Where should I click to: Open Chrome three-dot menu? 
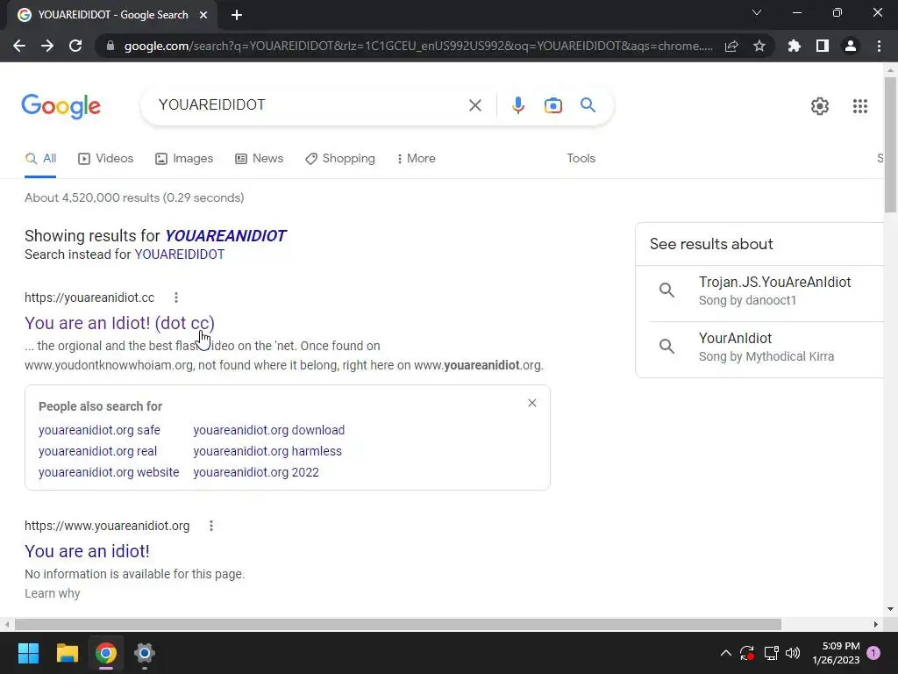879,46
